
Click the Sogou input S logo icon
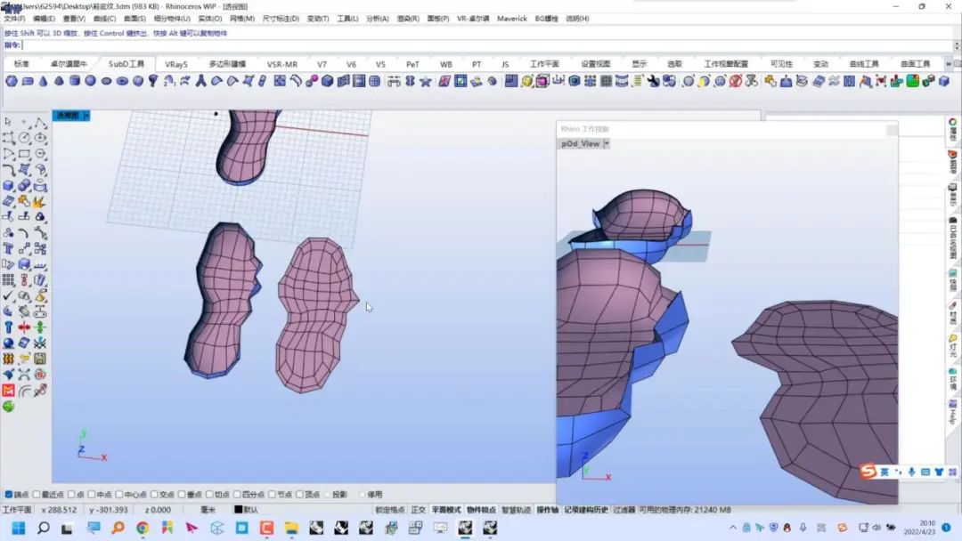click(x=868, y=472)
